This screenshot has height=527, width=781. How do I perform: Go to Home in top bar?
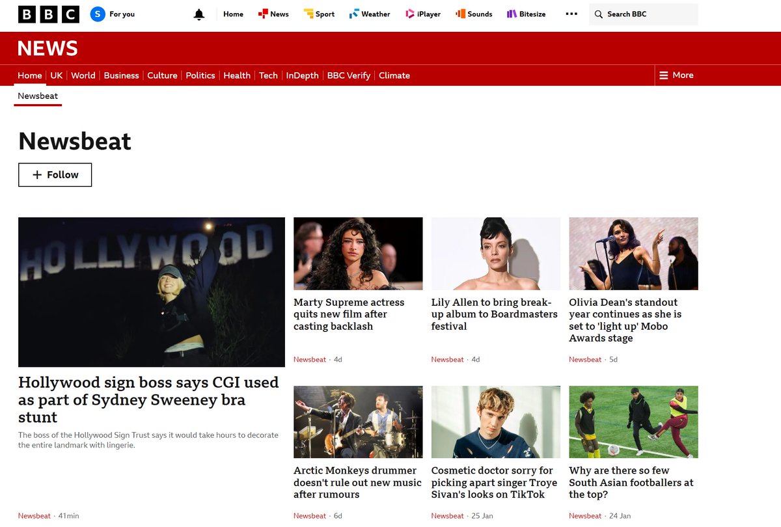(x=233, y=14)
